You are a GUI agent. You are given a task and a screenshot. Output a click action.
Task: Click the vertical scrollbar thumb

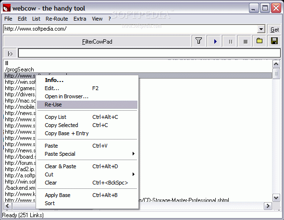click(276, 73)
